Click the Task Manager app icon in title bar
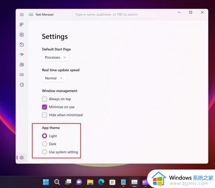Image resolution: width=215 pixels, height=188 pixels. tap(31, 14)
